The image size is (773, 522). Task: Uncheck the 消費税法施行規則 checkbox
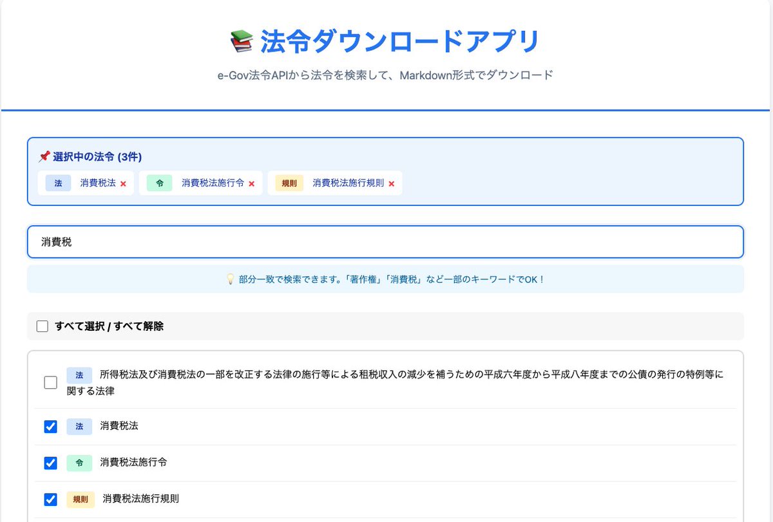[x=50, y=499]
